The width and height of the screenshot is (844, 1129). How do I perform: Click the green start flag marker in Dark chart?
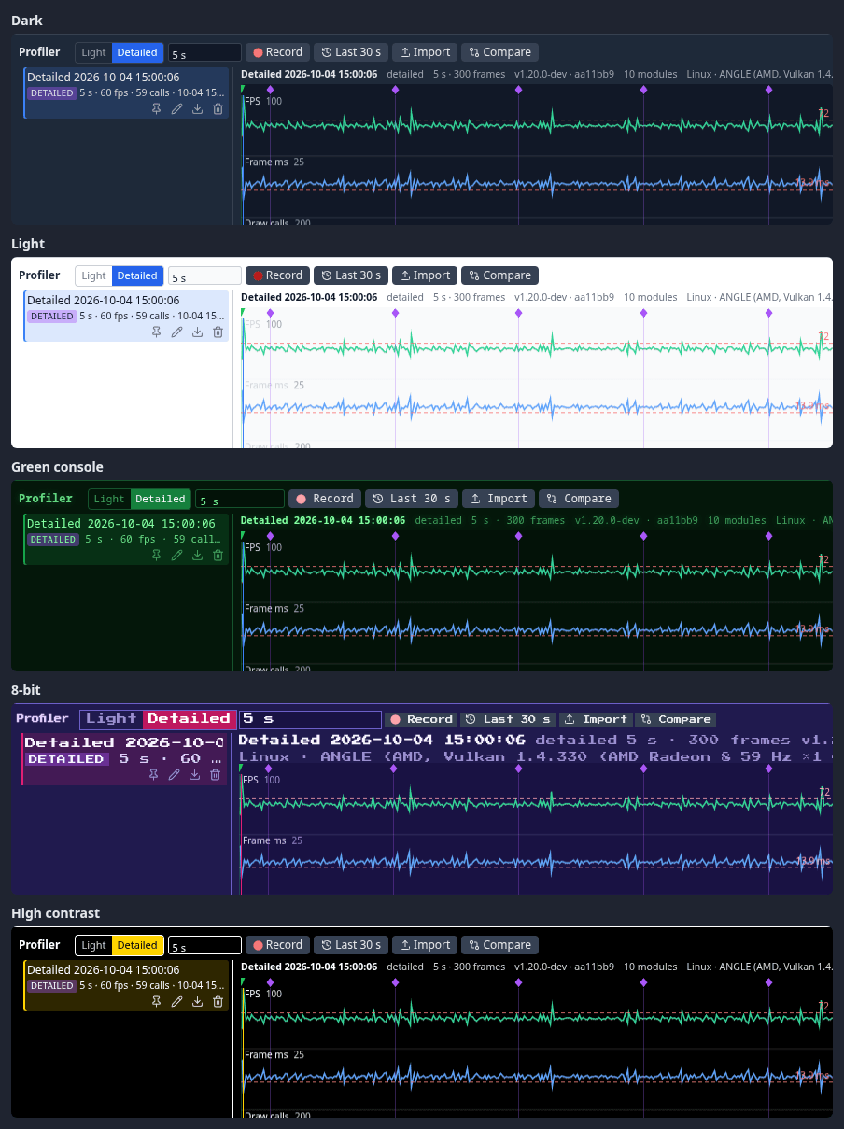(243, 90)
